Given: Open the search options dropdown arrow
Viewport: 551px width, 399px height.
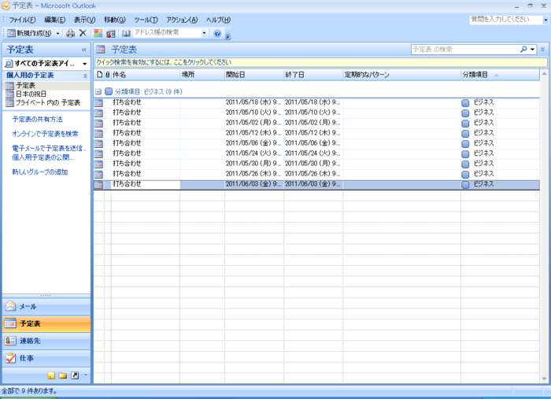Looking at the screenshot, I should (x=533, y=49).
